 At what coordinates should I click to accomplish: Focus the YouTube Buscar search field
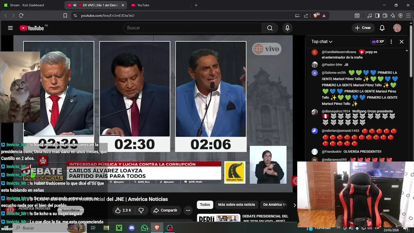point(192,28)
